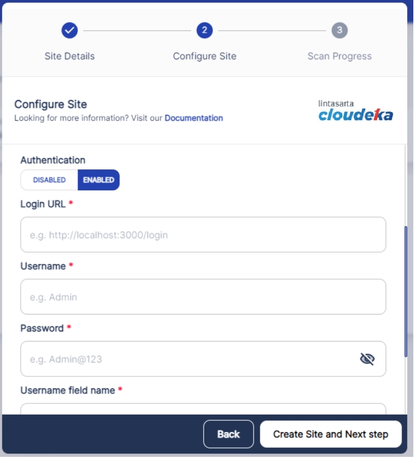Select the step 2 circle icon
This screenshot has height=458, width=415.
coord(204,30)
